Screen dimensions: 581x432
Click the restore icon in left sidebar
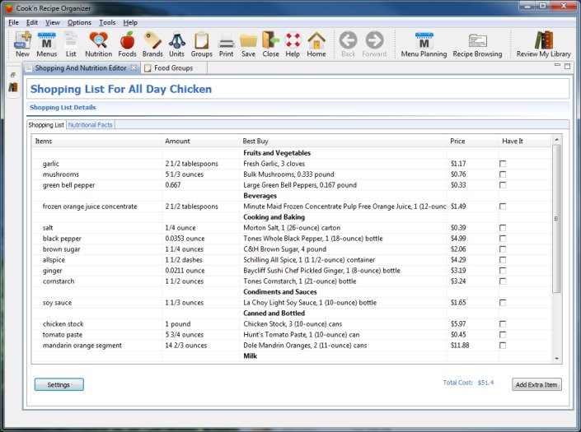13,75
